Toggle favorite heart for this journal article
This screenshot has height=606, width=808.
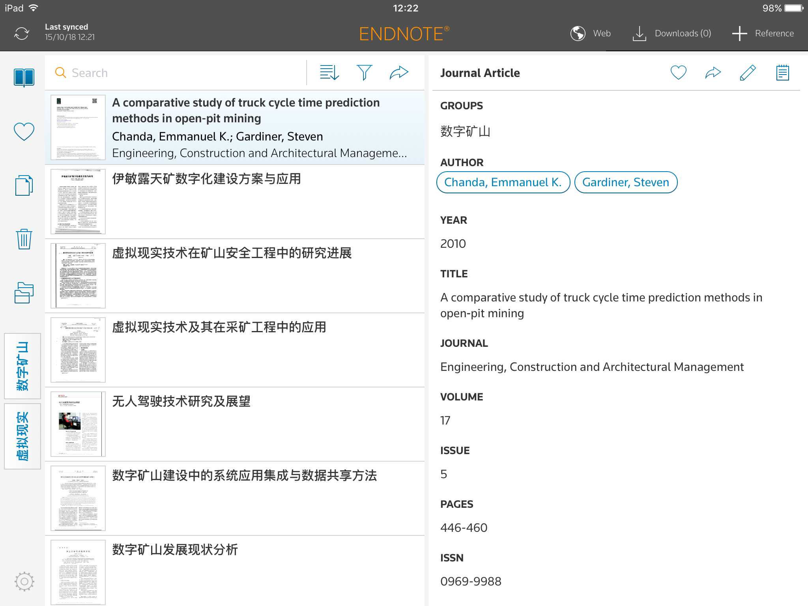click(x=678, y=73)
